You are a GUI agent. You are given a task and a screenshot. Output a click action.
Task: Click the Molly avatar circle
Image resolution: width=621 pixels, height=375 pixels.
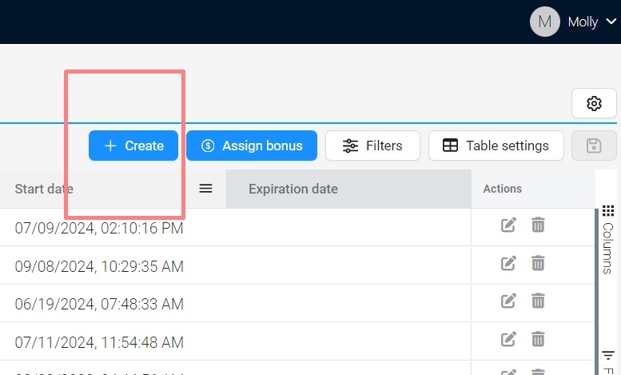[545, 22]
